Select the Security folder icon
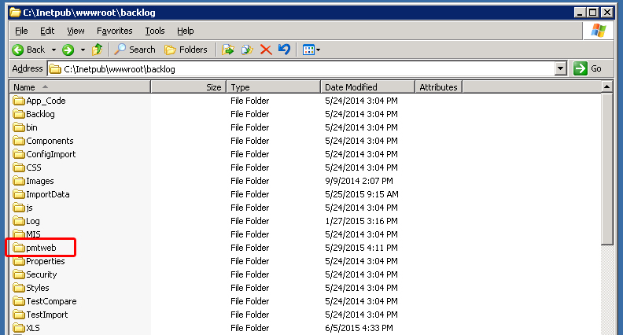This screenshot has width=623, height=335. pos(19,274)
